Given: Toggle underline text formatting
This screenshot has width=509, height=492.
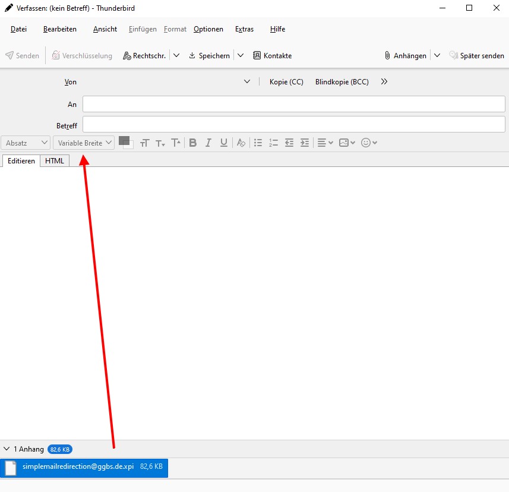Looking at the screenshot, I should pos(224,143).
